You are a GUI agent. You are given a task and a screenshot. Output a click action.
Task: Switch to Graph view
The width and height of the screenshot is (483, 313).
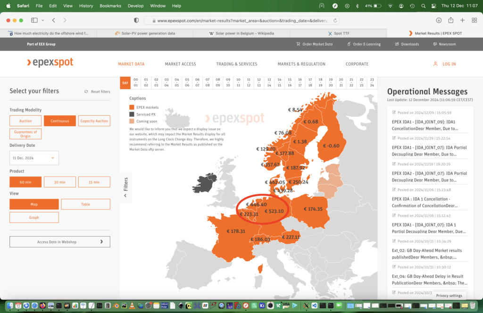pos(34,217)
